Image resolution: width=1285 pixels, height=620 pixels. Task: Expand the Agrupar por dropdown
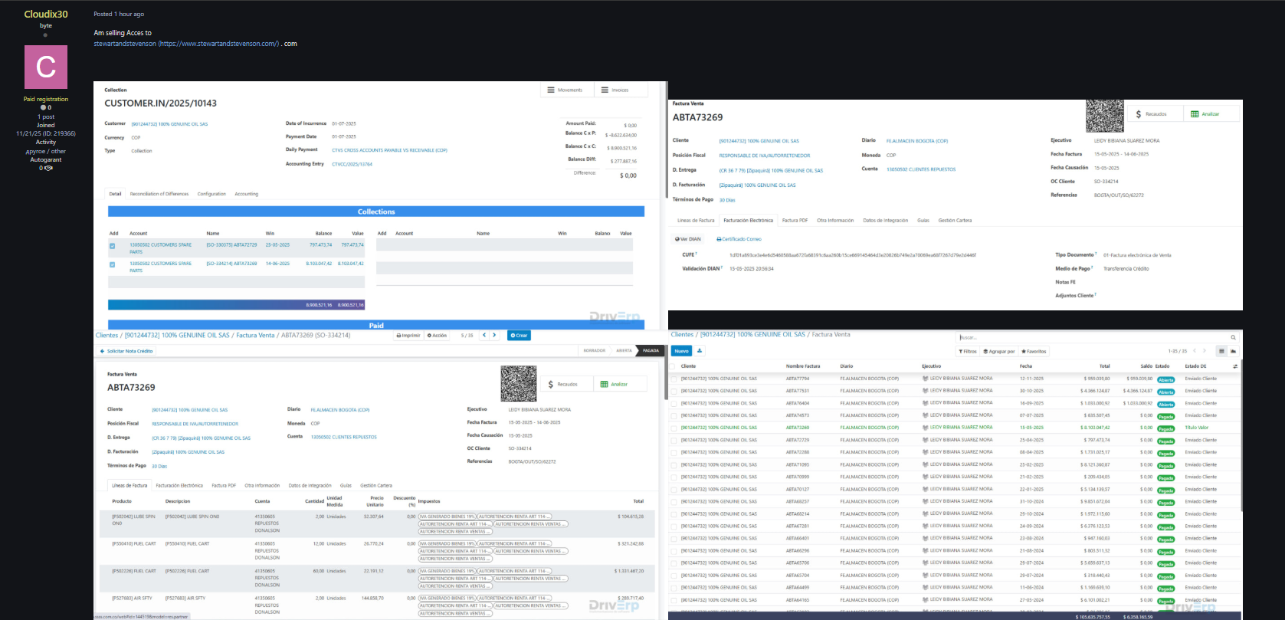(999, 352)
